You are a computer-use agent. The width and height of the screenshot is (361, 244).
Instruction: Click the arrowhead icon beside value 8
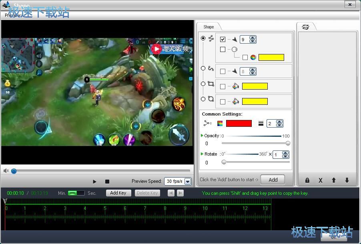[235, 71]
